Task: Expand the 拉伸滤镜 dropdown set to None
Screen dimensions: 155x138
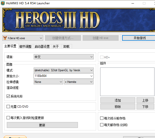Action: [x=48, y=82]
